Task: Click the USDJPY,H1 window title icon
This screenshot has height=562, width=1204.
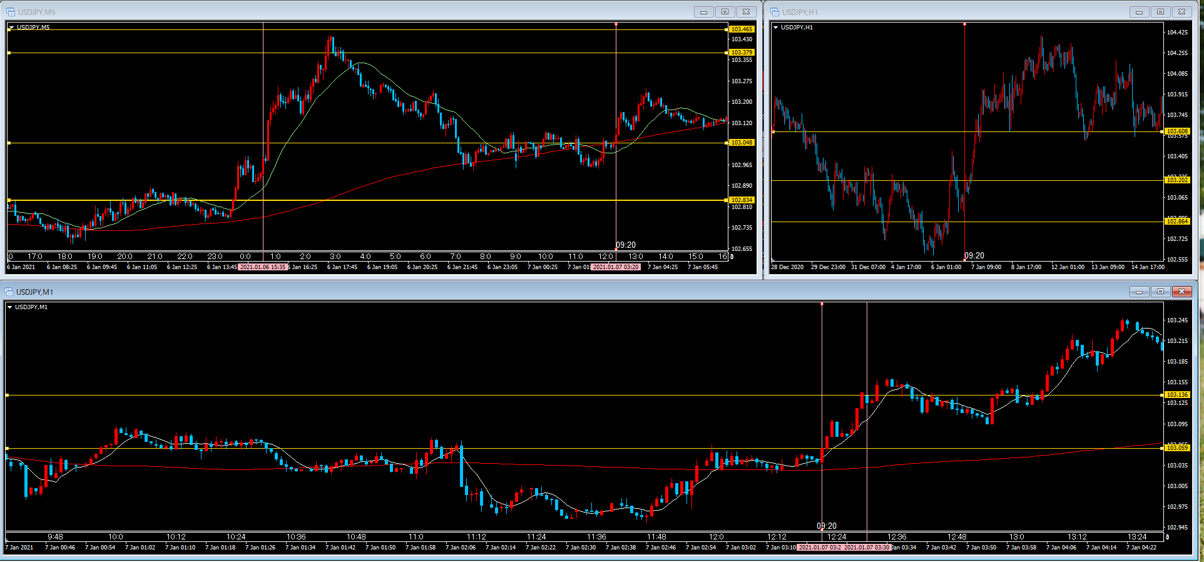Action: [x=775, y=12]
